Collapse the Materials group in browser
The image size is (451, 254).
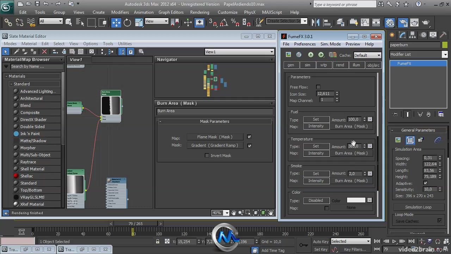pyautogui.click(x=6, y=76)
